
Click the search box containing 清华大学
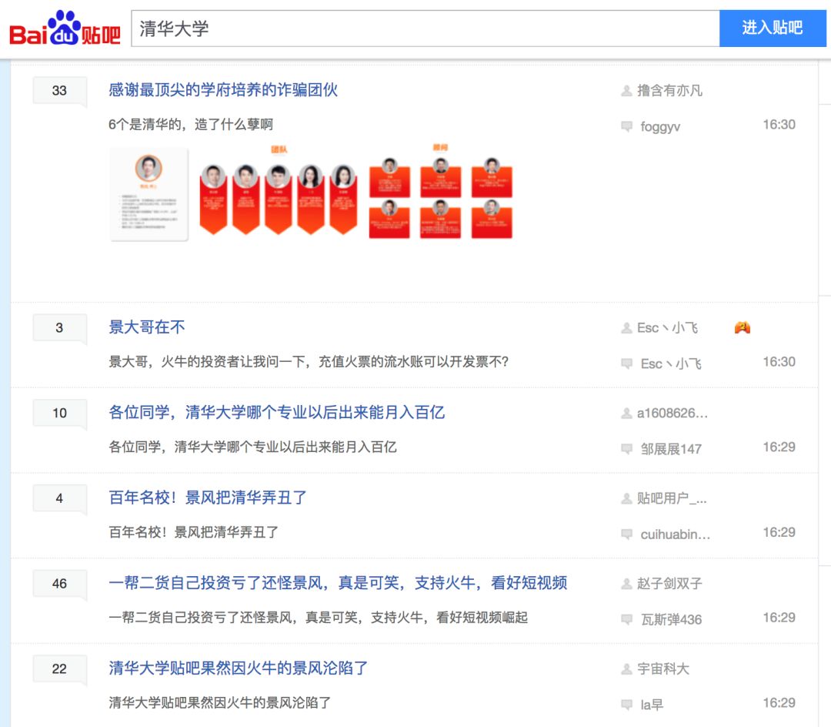click(423, 28)
